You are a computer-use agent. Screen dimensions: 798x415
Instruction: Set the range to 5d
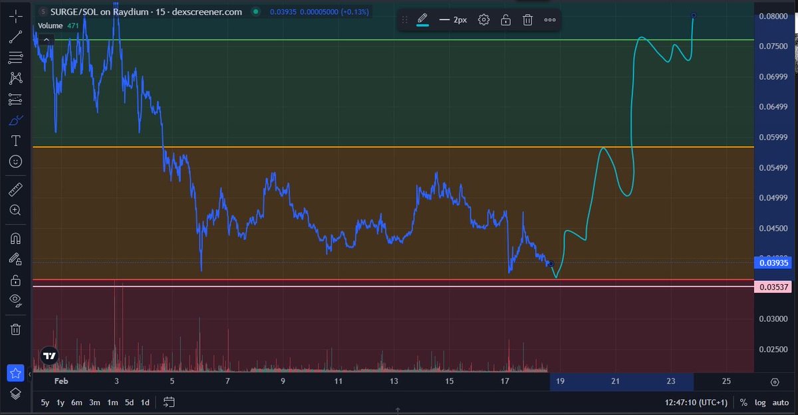[x=129, y=402]
